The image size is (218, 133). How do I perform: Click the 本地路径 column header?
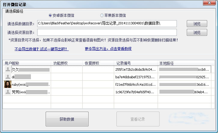tap(184, 63)
